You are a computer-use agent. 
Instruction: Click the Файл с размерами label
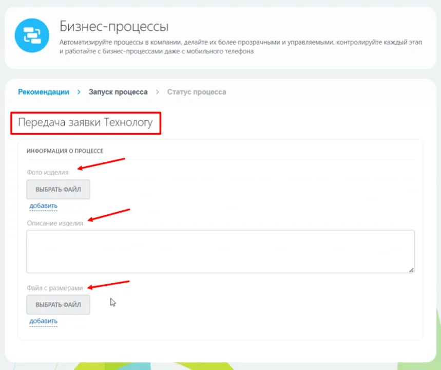pyautogui.click(x=55, y=288)
